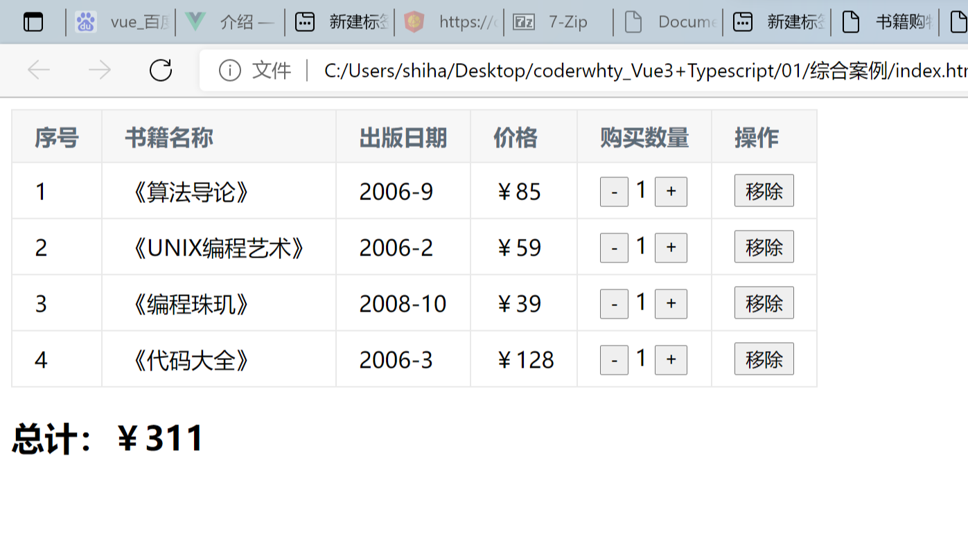The height and width of the screenshot is (545, 968).
Task: Increase quantity of 《代码大全》
Action: pos(671,360)
